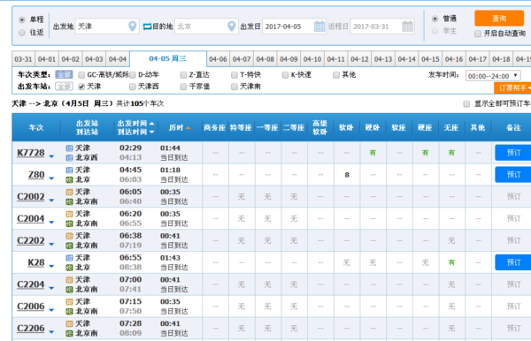
Task: Swap departure and destination with arrows icon
Action: tap(147, 27)
